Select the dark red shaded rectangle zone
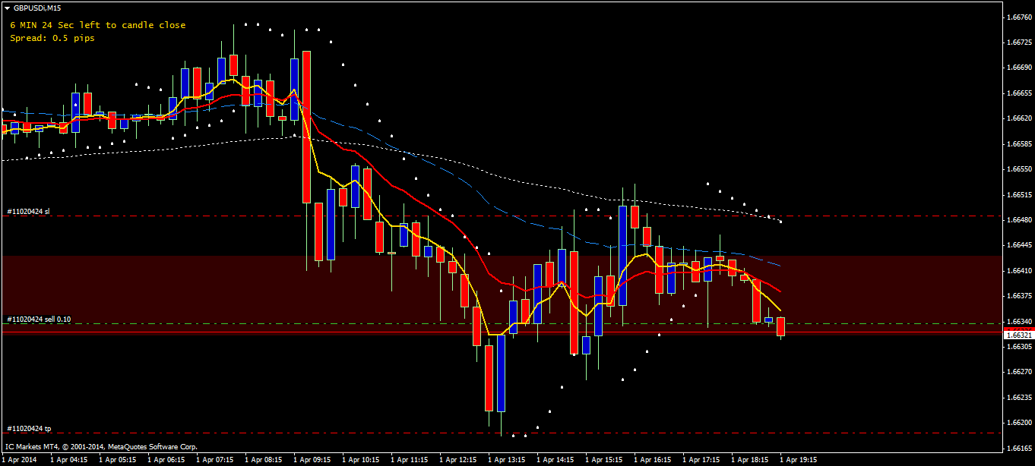 coord(502,294)
